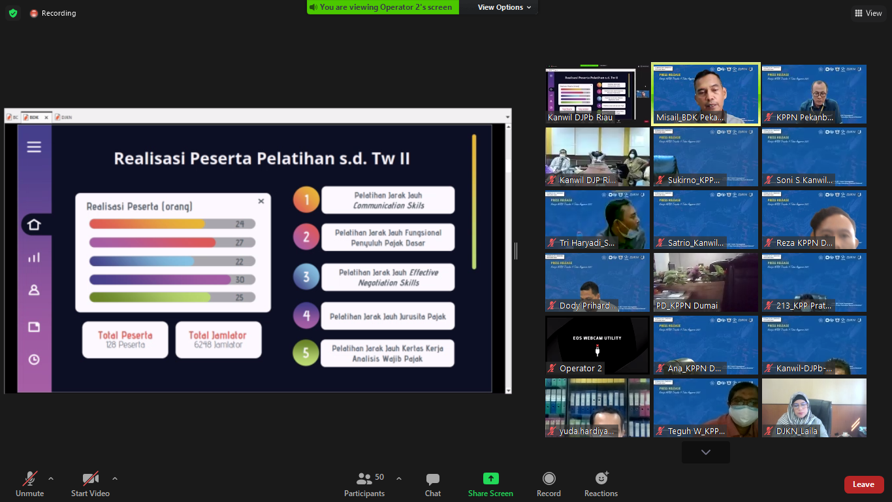Click the home icon in slide sidebar
Image resolution: width=892 pixels, height=502 pixels.
tap(34, 225)
